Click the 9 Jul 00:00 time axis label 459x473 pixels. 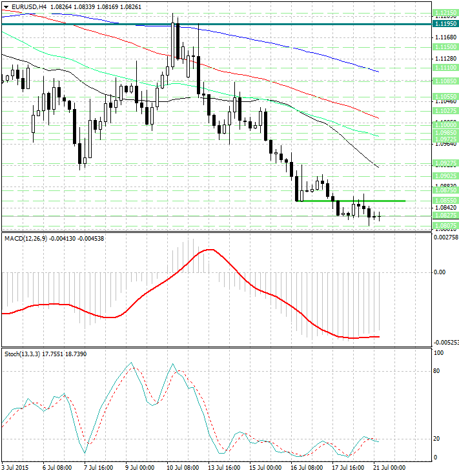[x=139, y=468]
